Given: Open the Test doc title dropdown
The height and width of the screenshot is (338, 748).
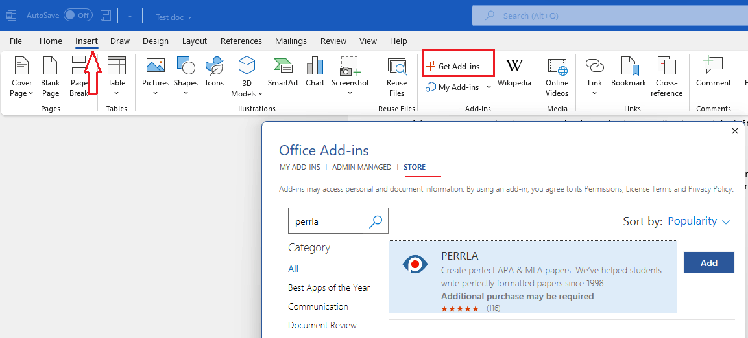Looking at the screenshot, I should 174,17.
